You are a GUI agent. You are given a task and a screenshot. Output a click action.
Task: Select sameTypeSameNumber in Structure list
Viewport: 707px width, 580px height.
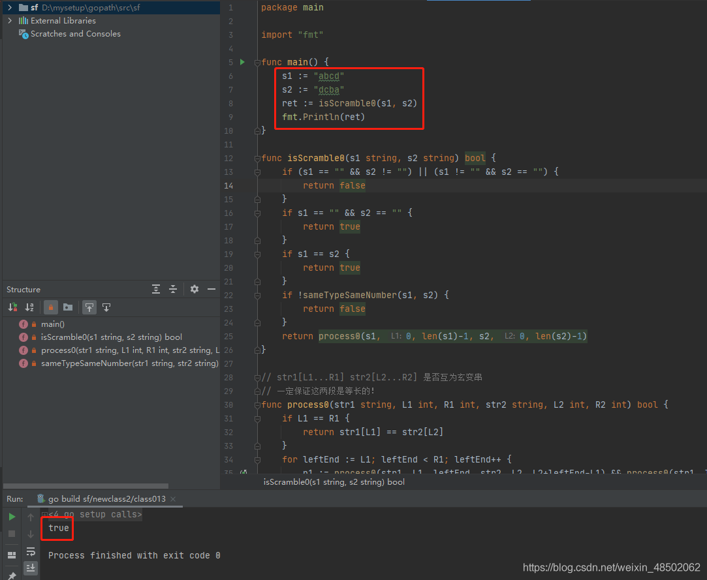coord(129,363)
